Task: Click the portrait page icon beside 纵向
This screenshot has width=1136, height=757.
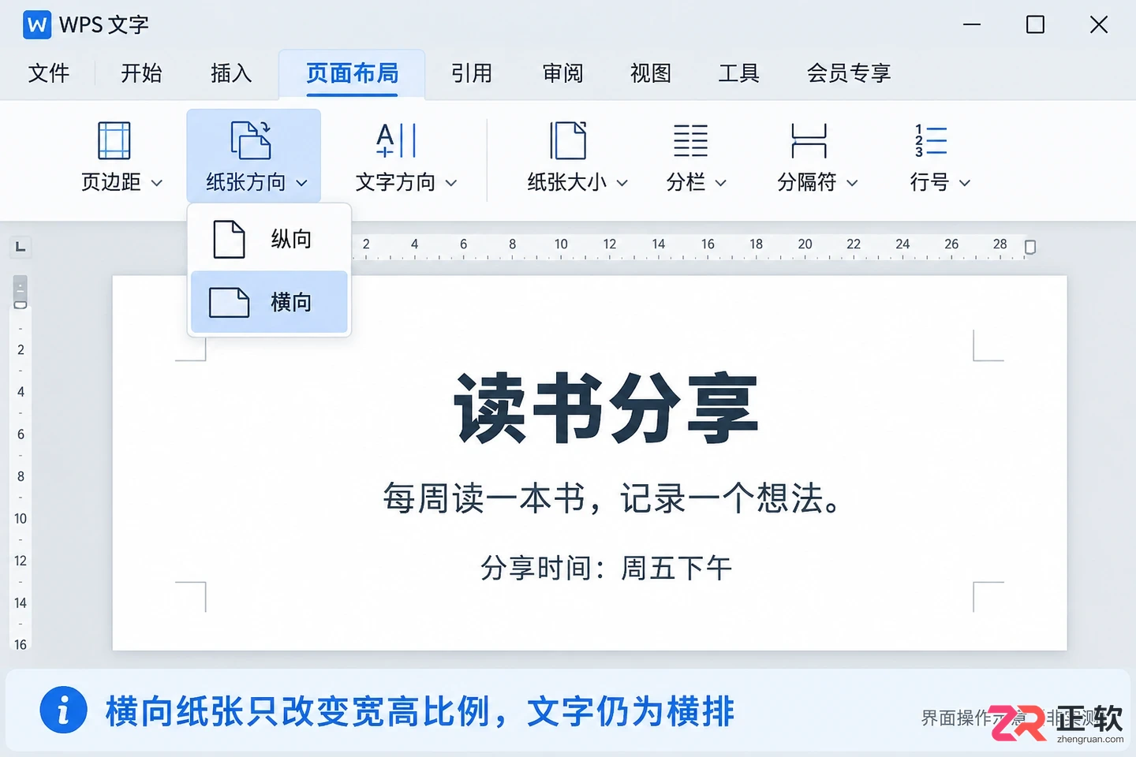Action: click(229, 239)
